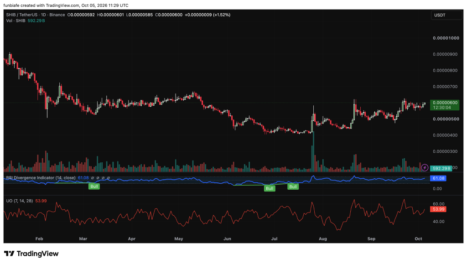The width and height of the screenshot is (467, 264).
Task: Click the +1.52% change value
Action: [222, 15]
